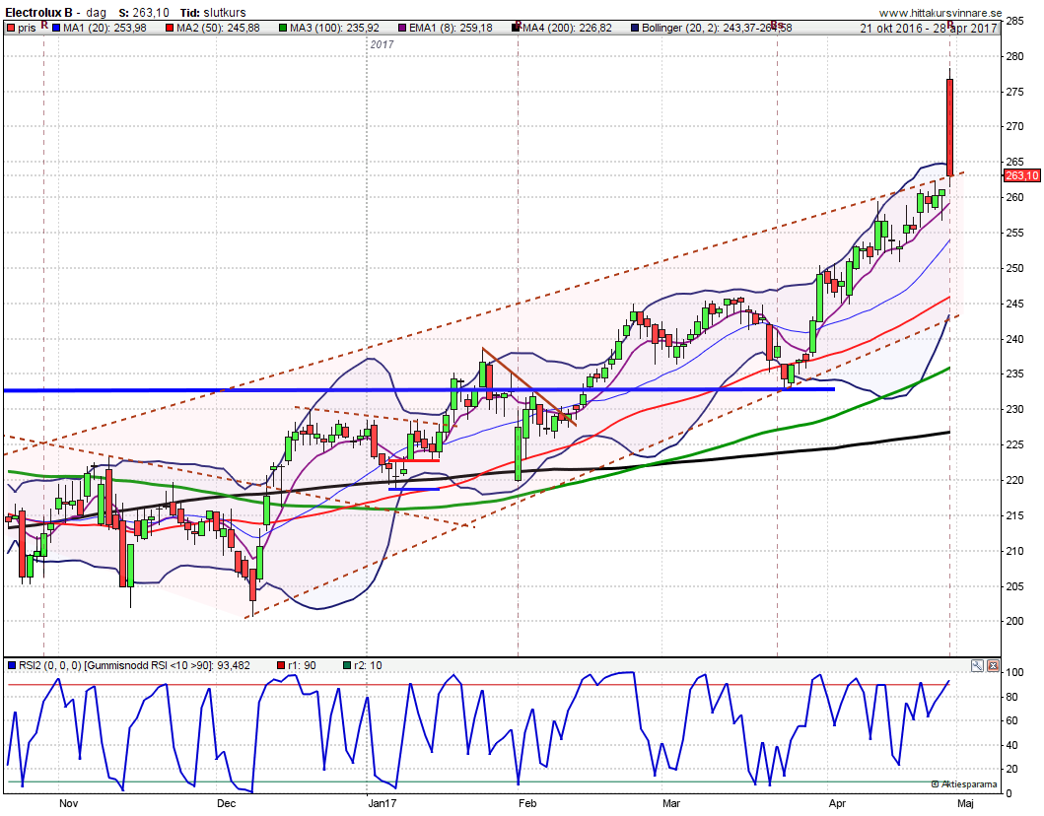The height and width of the screenshot is (816, 1044).
Task: Click the 'R' report marker at February line
Action: click(519, 25)
